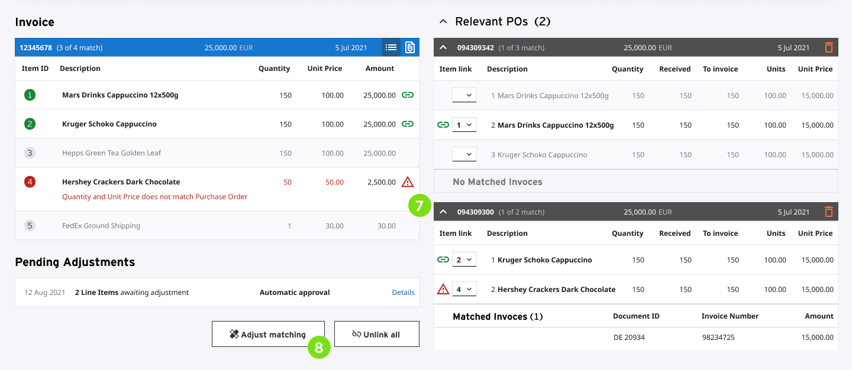
Task: Collapse purchase order 094309300 panel
Action: pyautogui.click(x=443, y=212)
